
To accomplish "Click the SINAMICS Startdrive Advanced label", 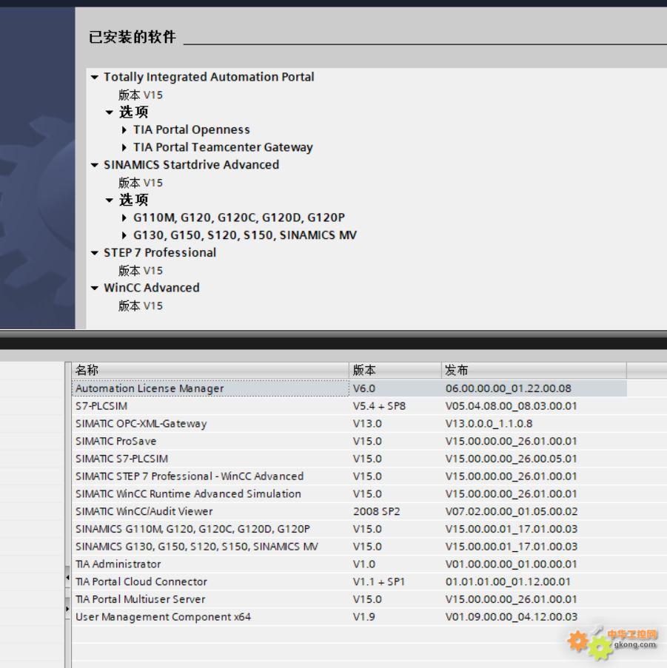I will (191, 165).
